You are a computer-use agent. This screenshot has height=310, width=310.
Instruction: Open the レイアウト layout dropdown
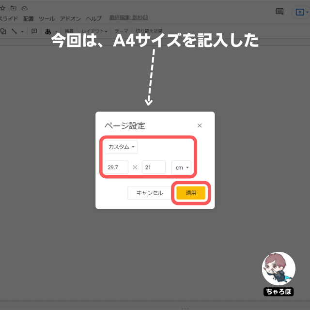coord(94,31)
